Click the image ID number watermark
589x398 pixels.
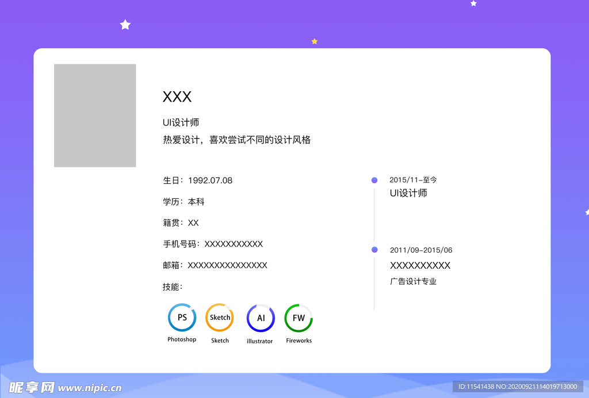coord(517,387)
